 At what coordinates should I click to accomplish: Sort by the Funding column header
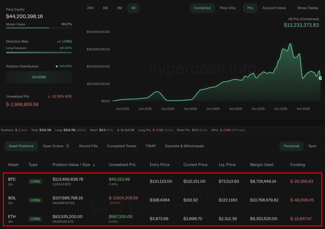coord(298,165)
